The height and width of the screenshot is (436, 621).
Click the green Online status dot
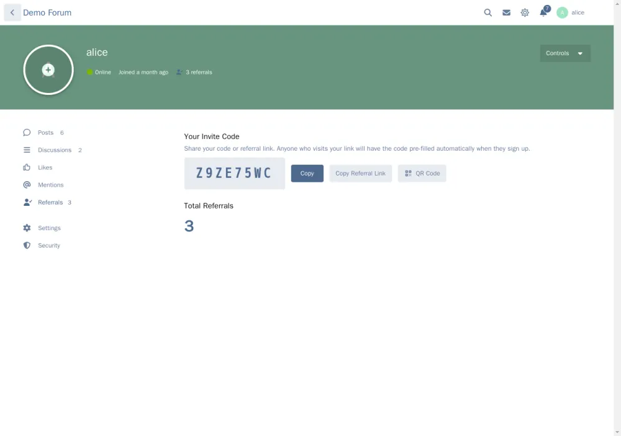tap(90, 72)
